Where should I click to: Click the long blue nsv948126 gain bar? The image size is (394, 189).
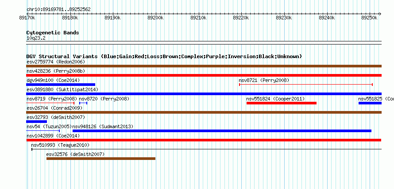[x=222, y=131]
